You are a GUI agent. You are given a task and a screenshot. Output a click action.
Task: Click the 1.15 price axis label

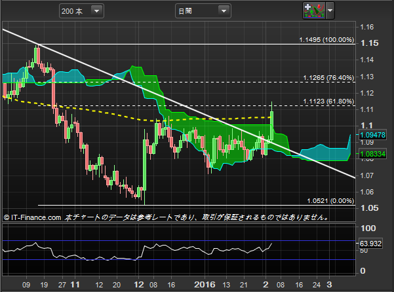pyautogui.click(x=369, y=43)
